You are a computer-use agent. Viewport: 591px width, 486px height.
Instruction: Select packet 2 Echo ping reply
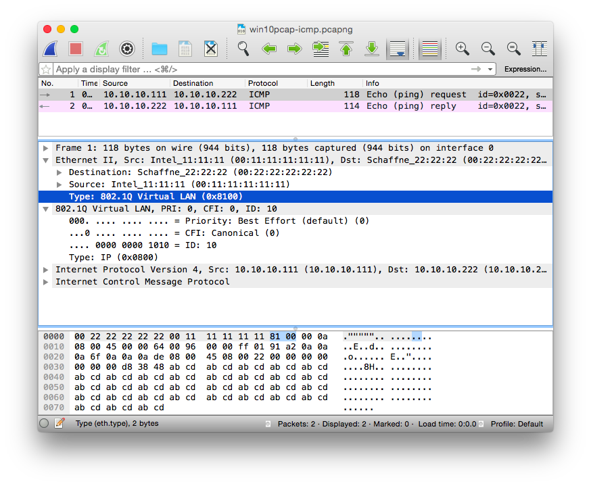(295, 106)
